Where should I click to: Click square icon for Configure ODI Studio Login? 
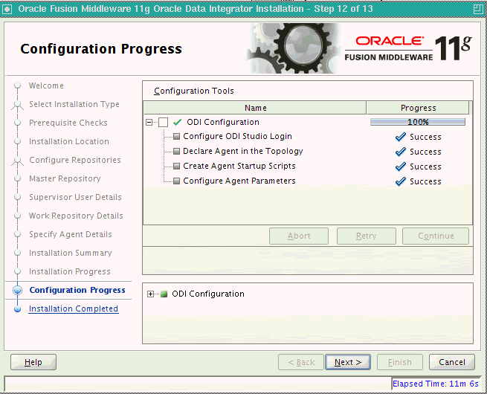[x=176, y=136]
